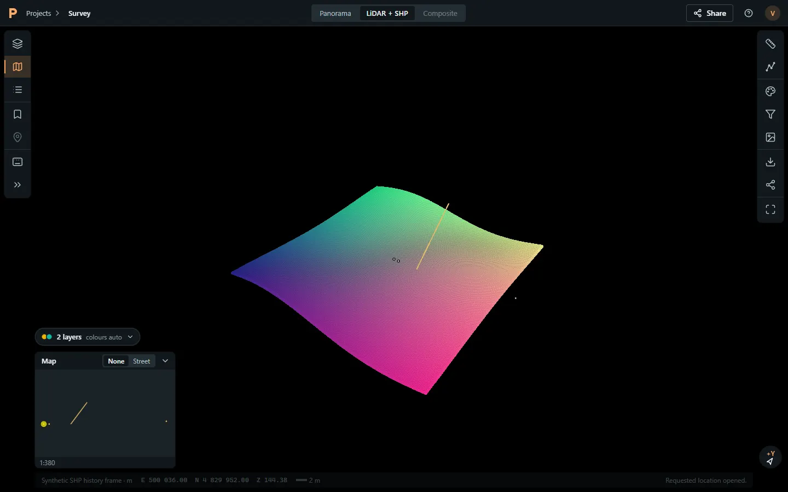Click the 2 m scale bar

click(308, 481)
